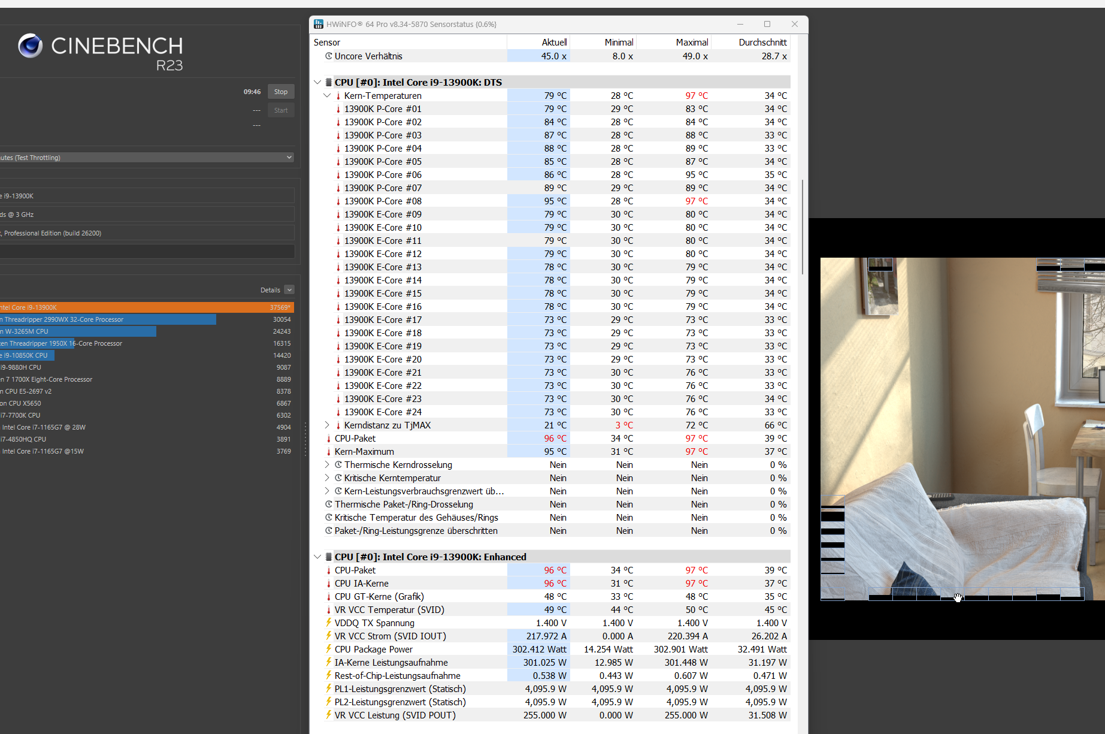Expand the Kritische Kerntemperatur row
Image resolution: width=1105 pixels, height=734 pixels.
(327, 478)
